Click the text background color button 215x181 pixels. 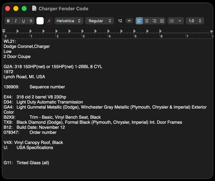pos(49,21)
